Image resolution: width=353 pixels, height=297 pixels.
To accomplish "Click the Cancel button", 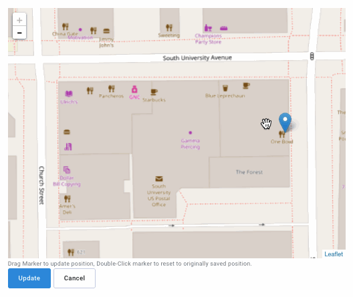I will (74, 278).
